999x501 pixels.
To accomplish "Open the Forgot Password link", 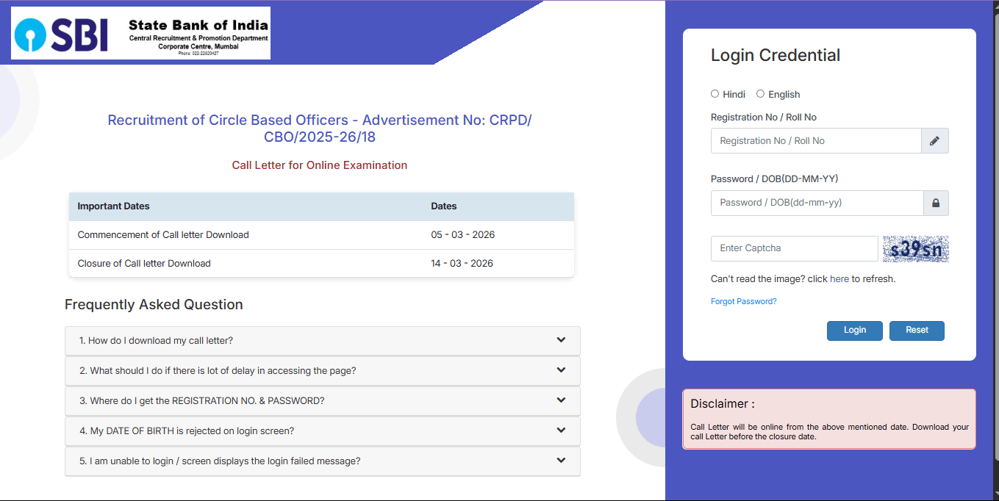I will pyautogui.click(x=743, y=300).
